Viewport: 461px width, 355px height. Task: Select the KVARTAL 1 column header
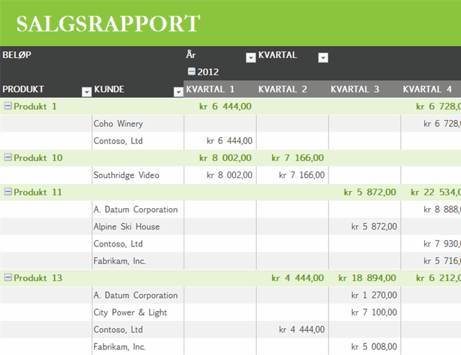(x=210, y=89)
